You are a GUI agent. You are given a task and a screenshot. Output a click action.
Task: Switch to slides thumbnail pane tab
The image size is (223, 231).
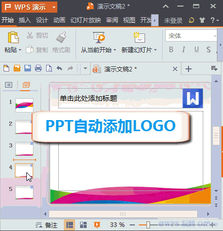[x=26, y=85]
